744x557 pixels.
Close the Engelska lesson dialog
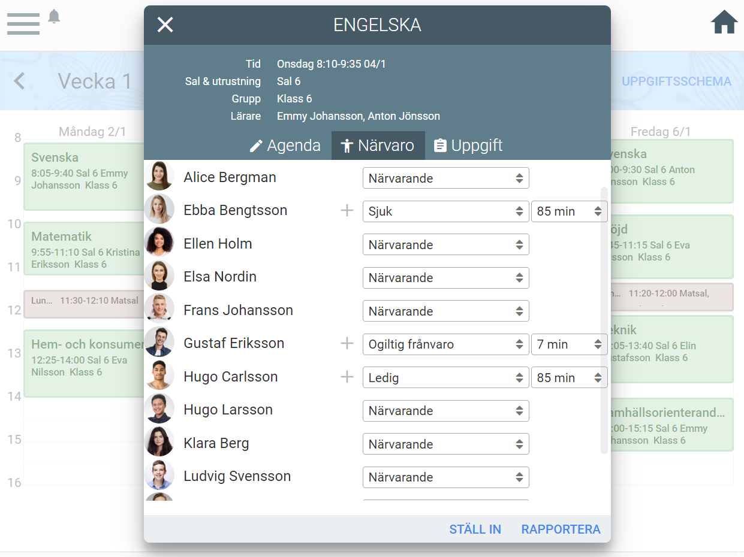click(165, 25)
